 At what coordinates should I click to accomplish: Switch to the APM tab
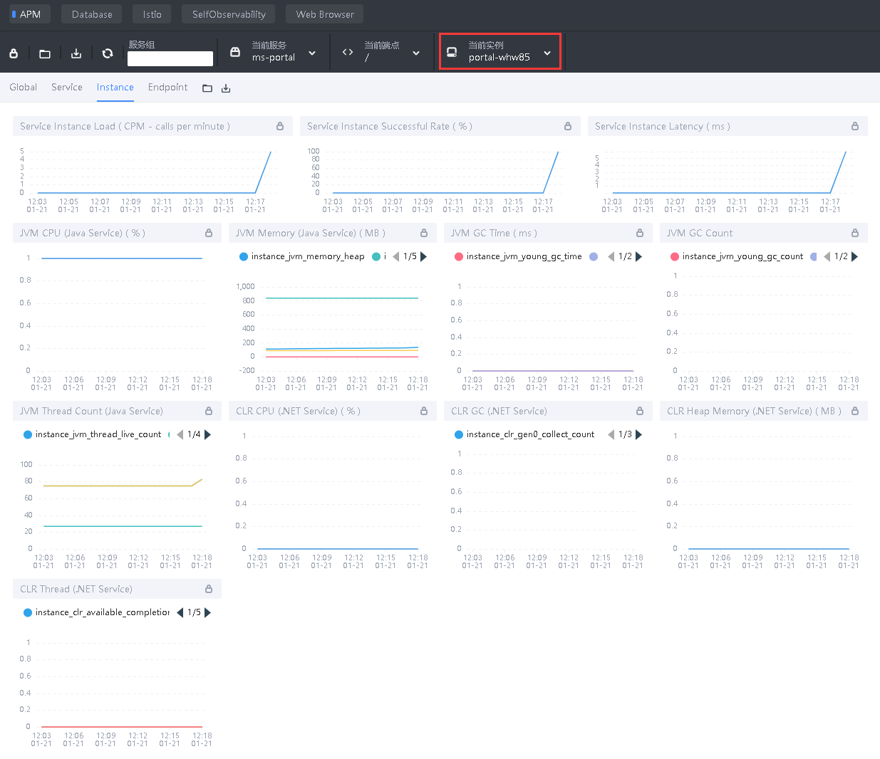click(x=30, y=14)
